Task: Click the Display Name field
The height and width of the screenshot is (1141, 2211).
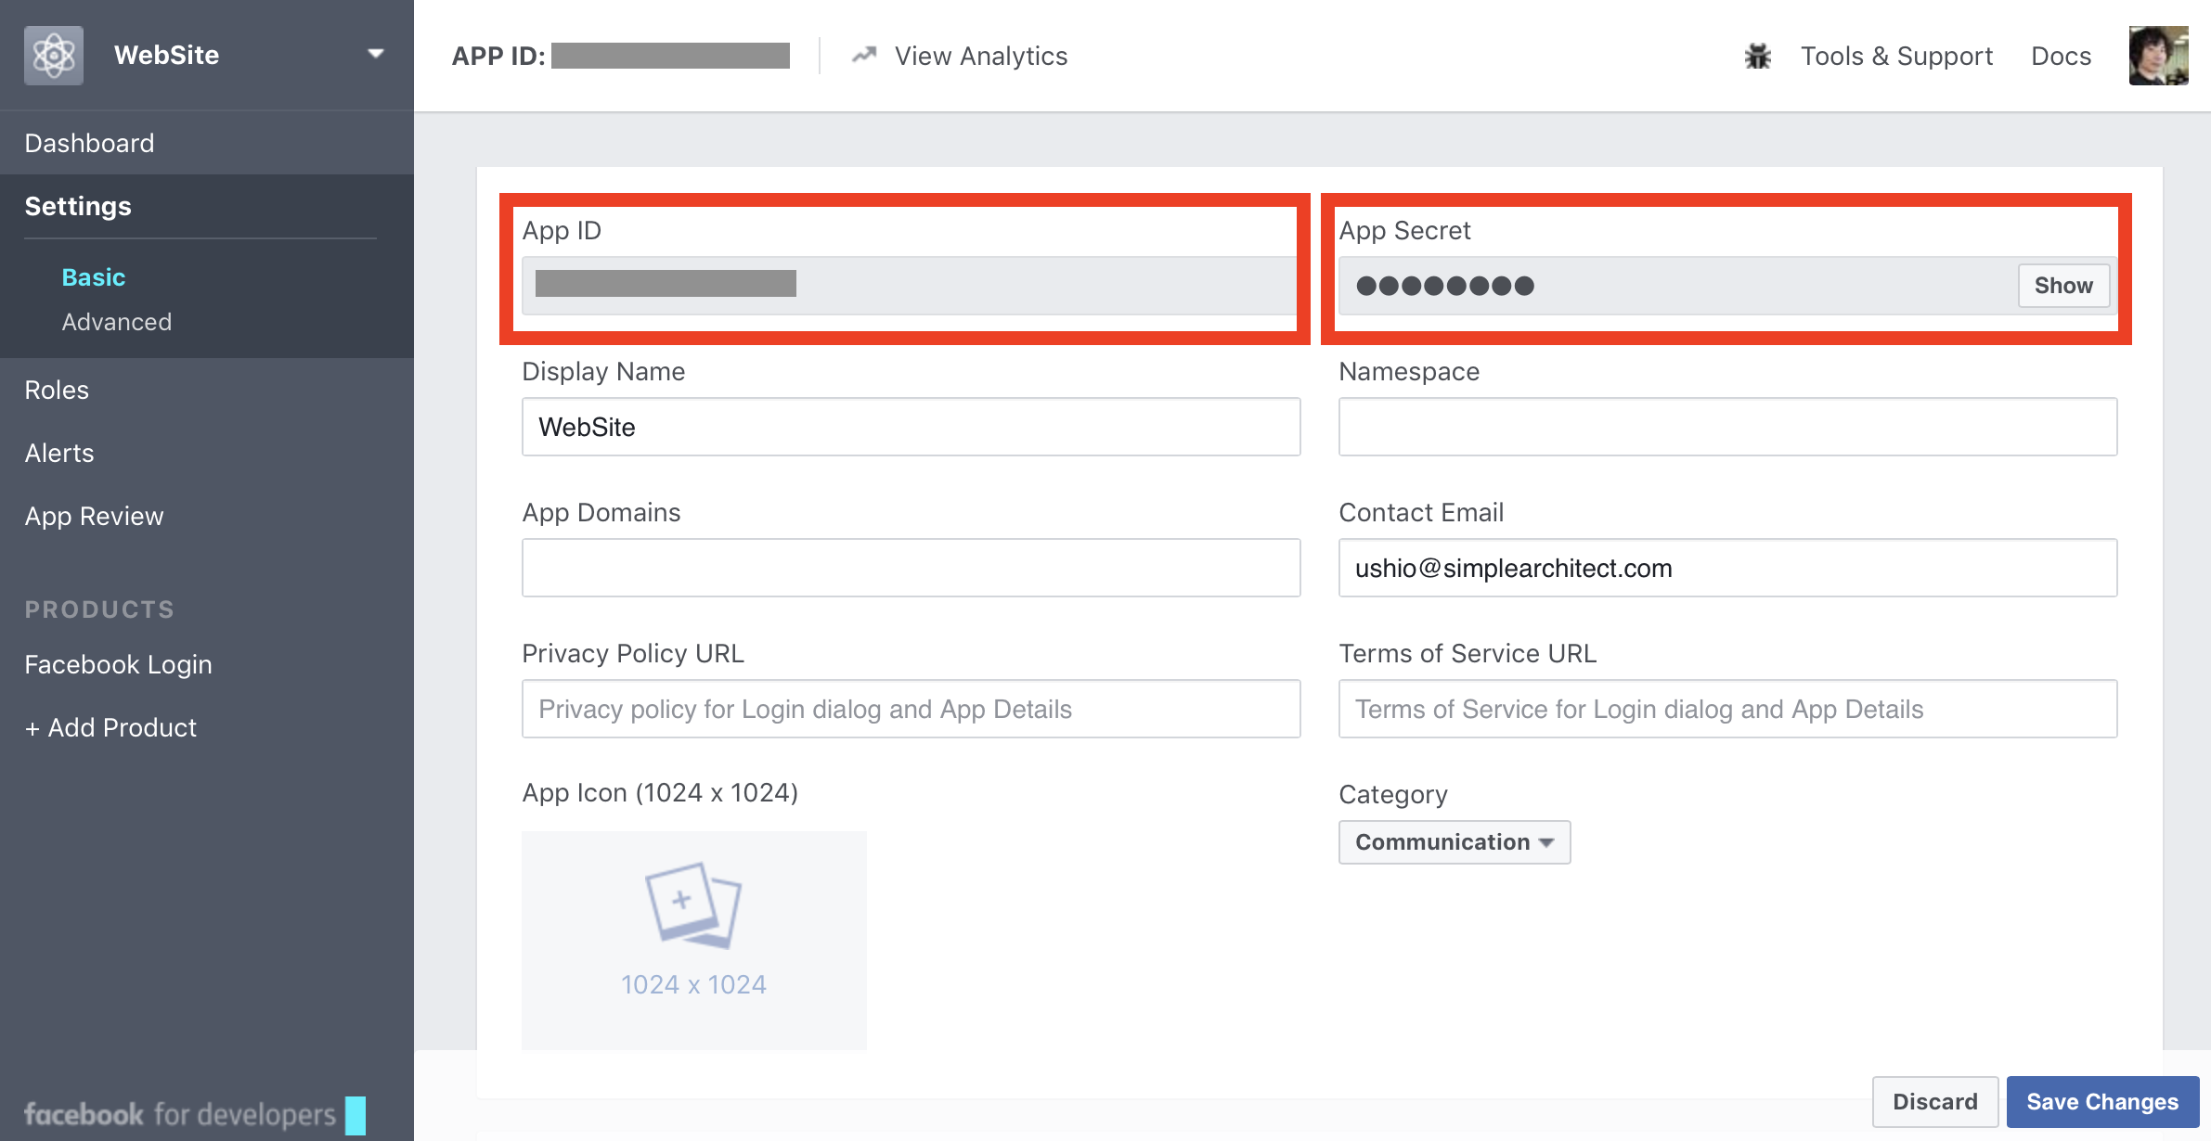Action: (911, 427)
